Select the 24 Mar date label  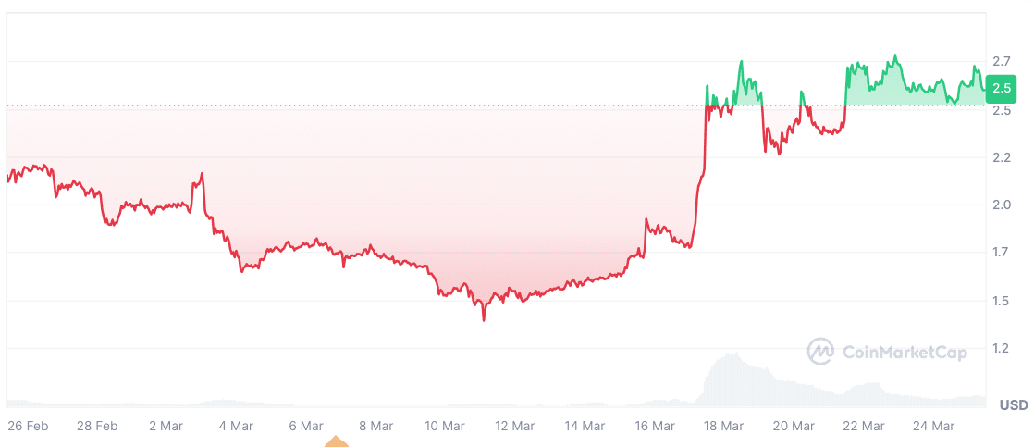coord(933,426)
